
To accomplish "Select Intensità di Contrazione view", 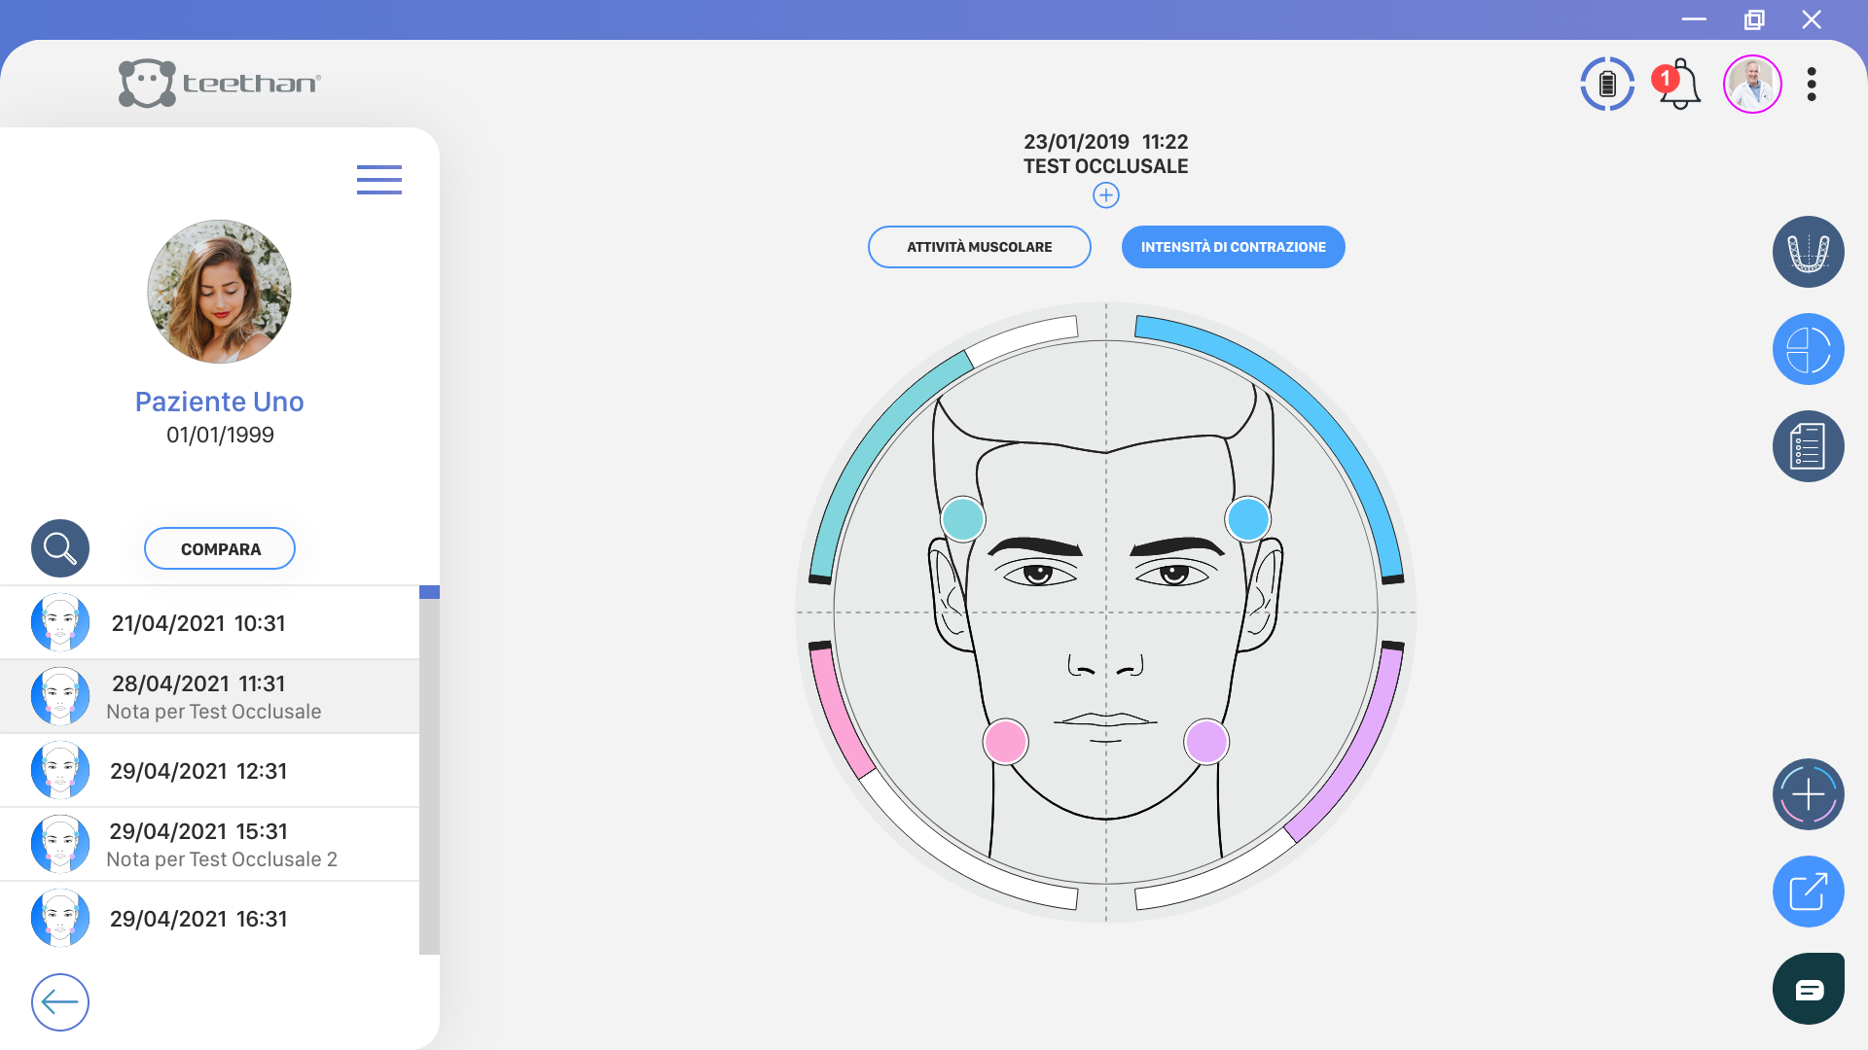I will tap(1233, 247).
